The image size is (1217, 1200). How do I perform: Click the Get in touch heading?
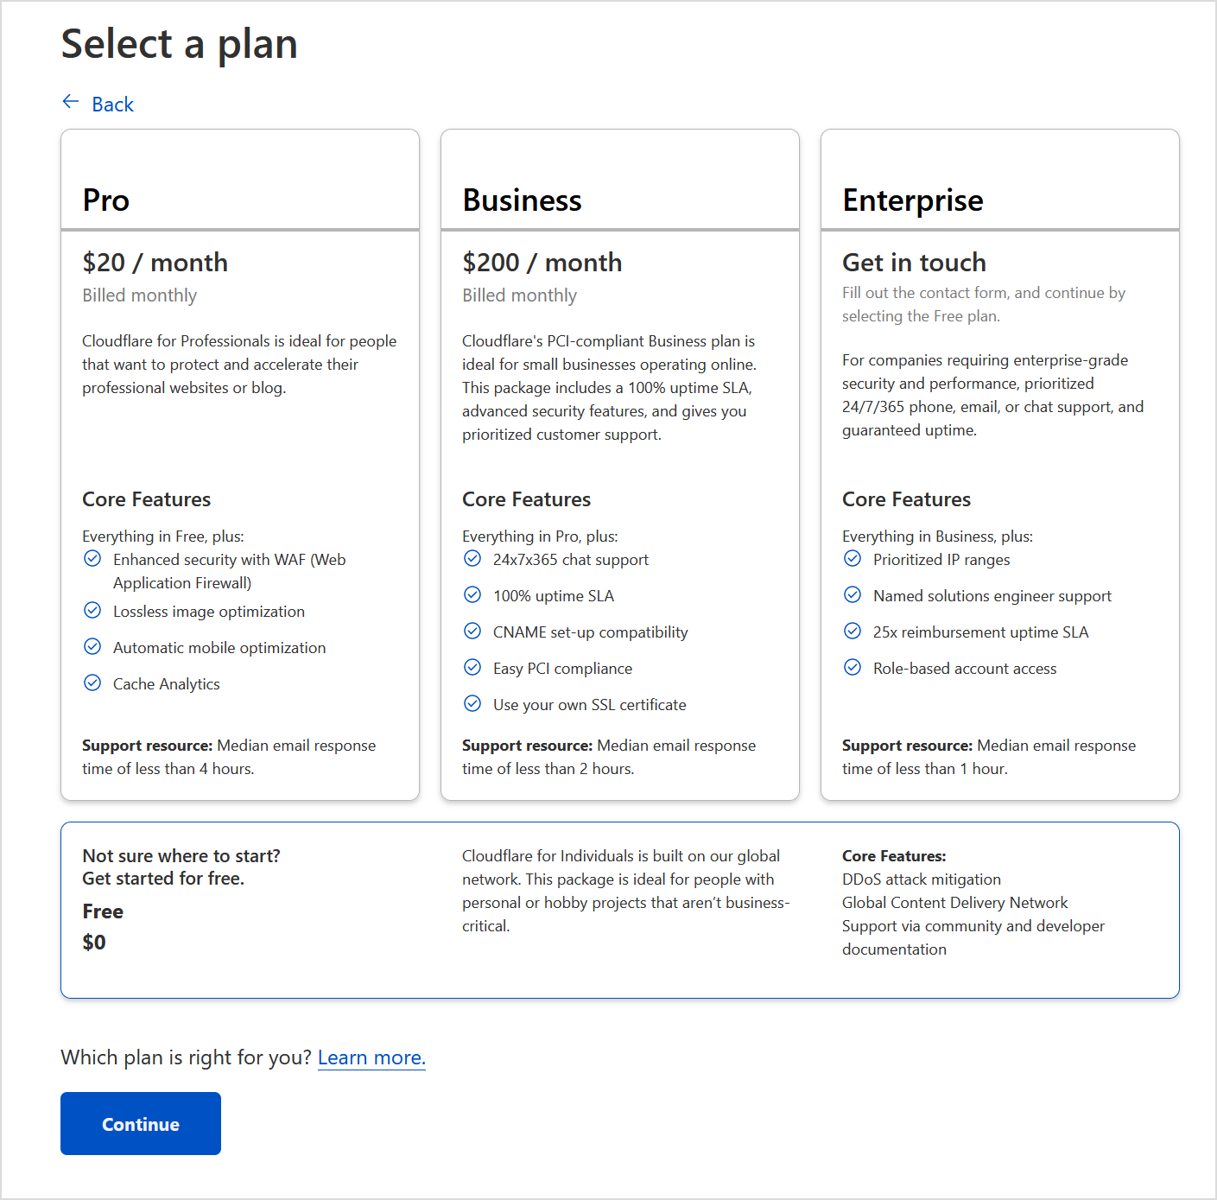[914, 263]
